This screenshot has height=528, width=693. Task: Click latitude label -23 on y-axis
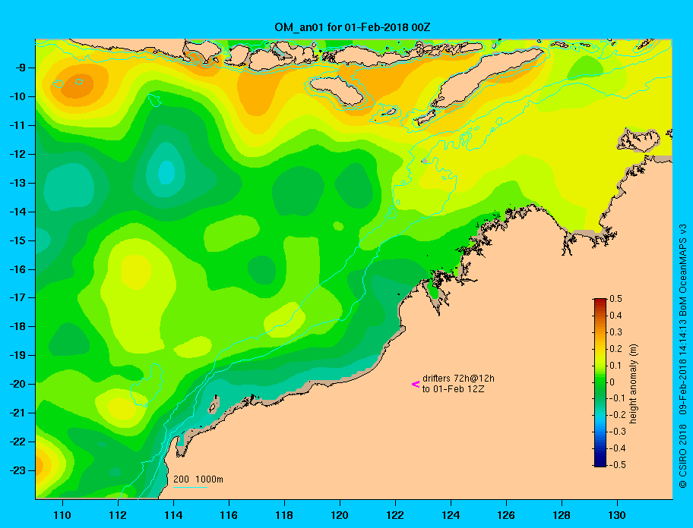pos(17,470)
